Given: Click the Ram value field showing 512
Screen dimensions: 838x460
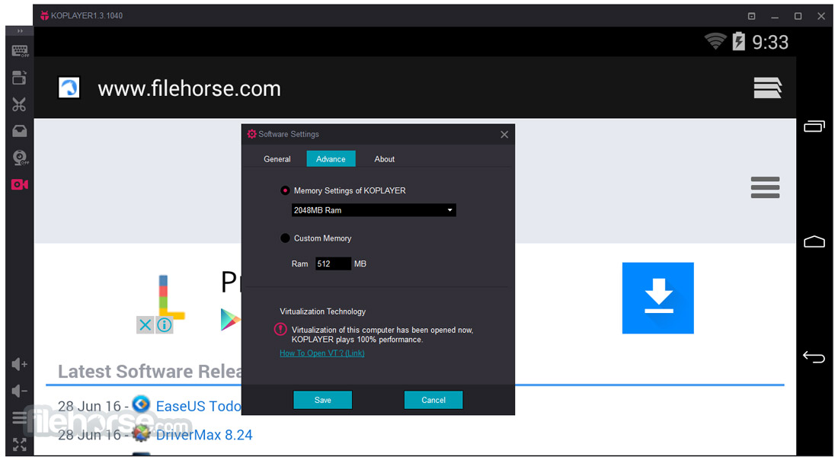Looking at the screenshot, I should pyautogui.click(x=333, y=264).
